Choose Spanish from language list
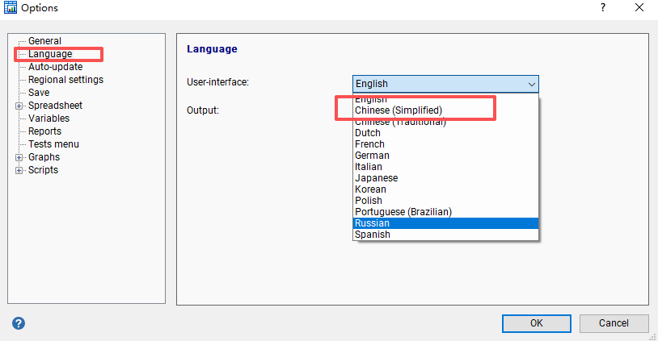 click(x=445, y=235)
